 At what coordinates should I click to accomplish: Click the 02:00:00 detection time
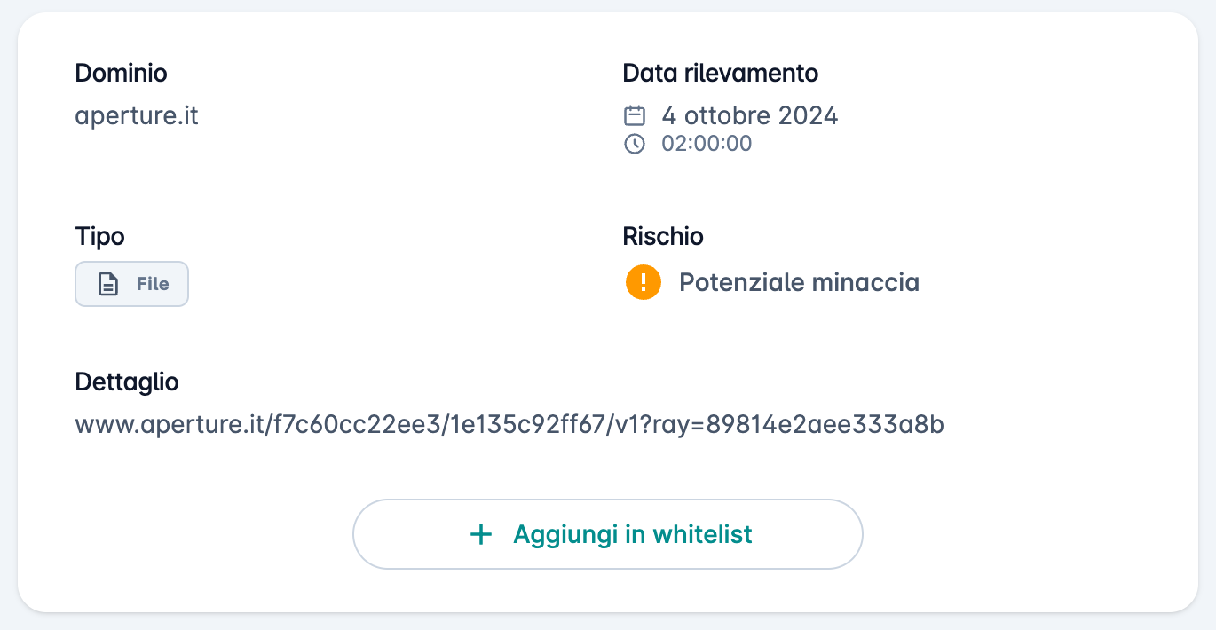click(x=707, y=144)
